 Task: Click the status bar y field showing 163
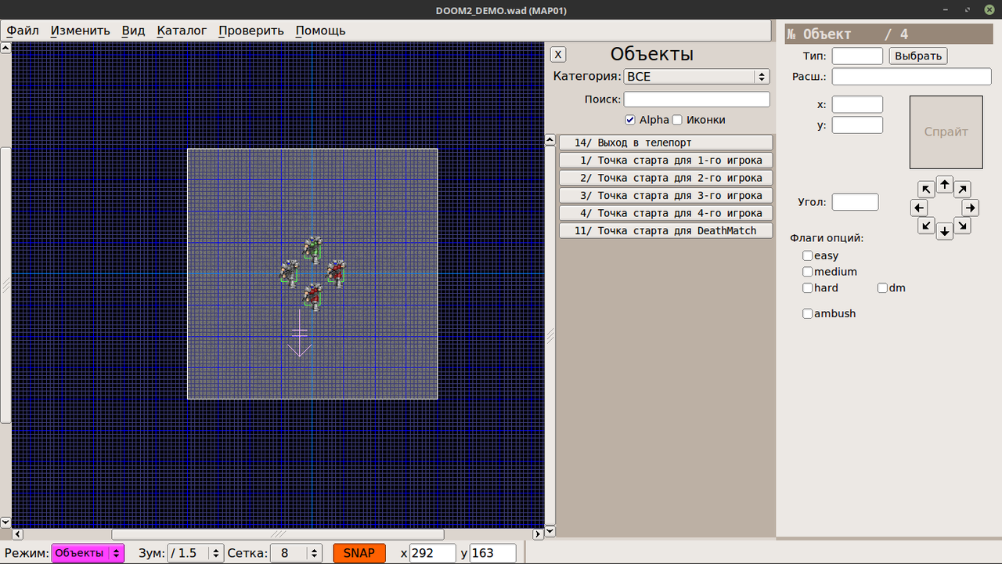point(493,553)
